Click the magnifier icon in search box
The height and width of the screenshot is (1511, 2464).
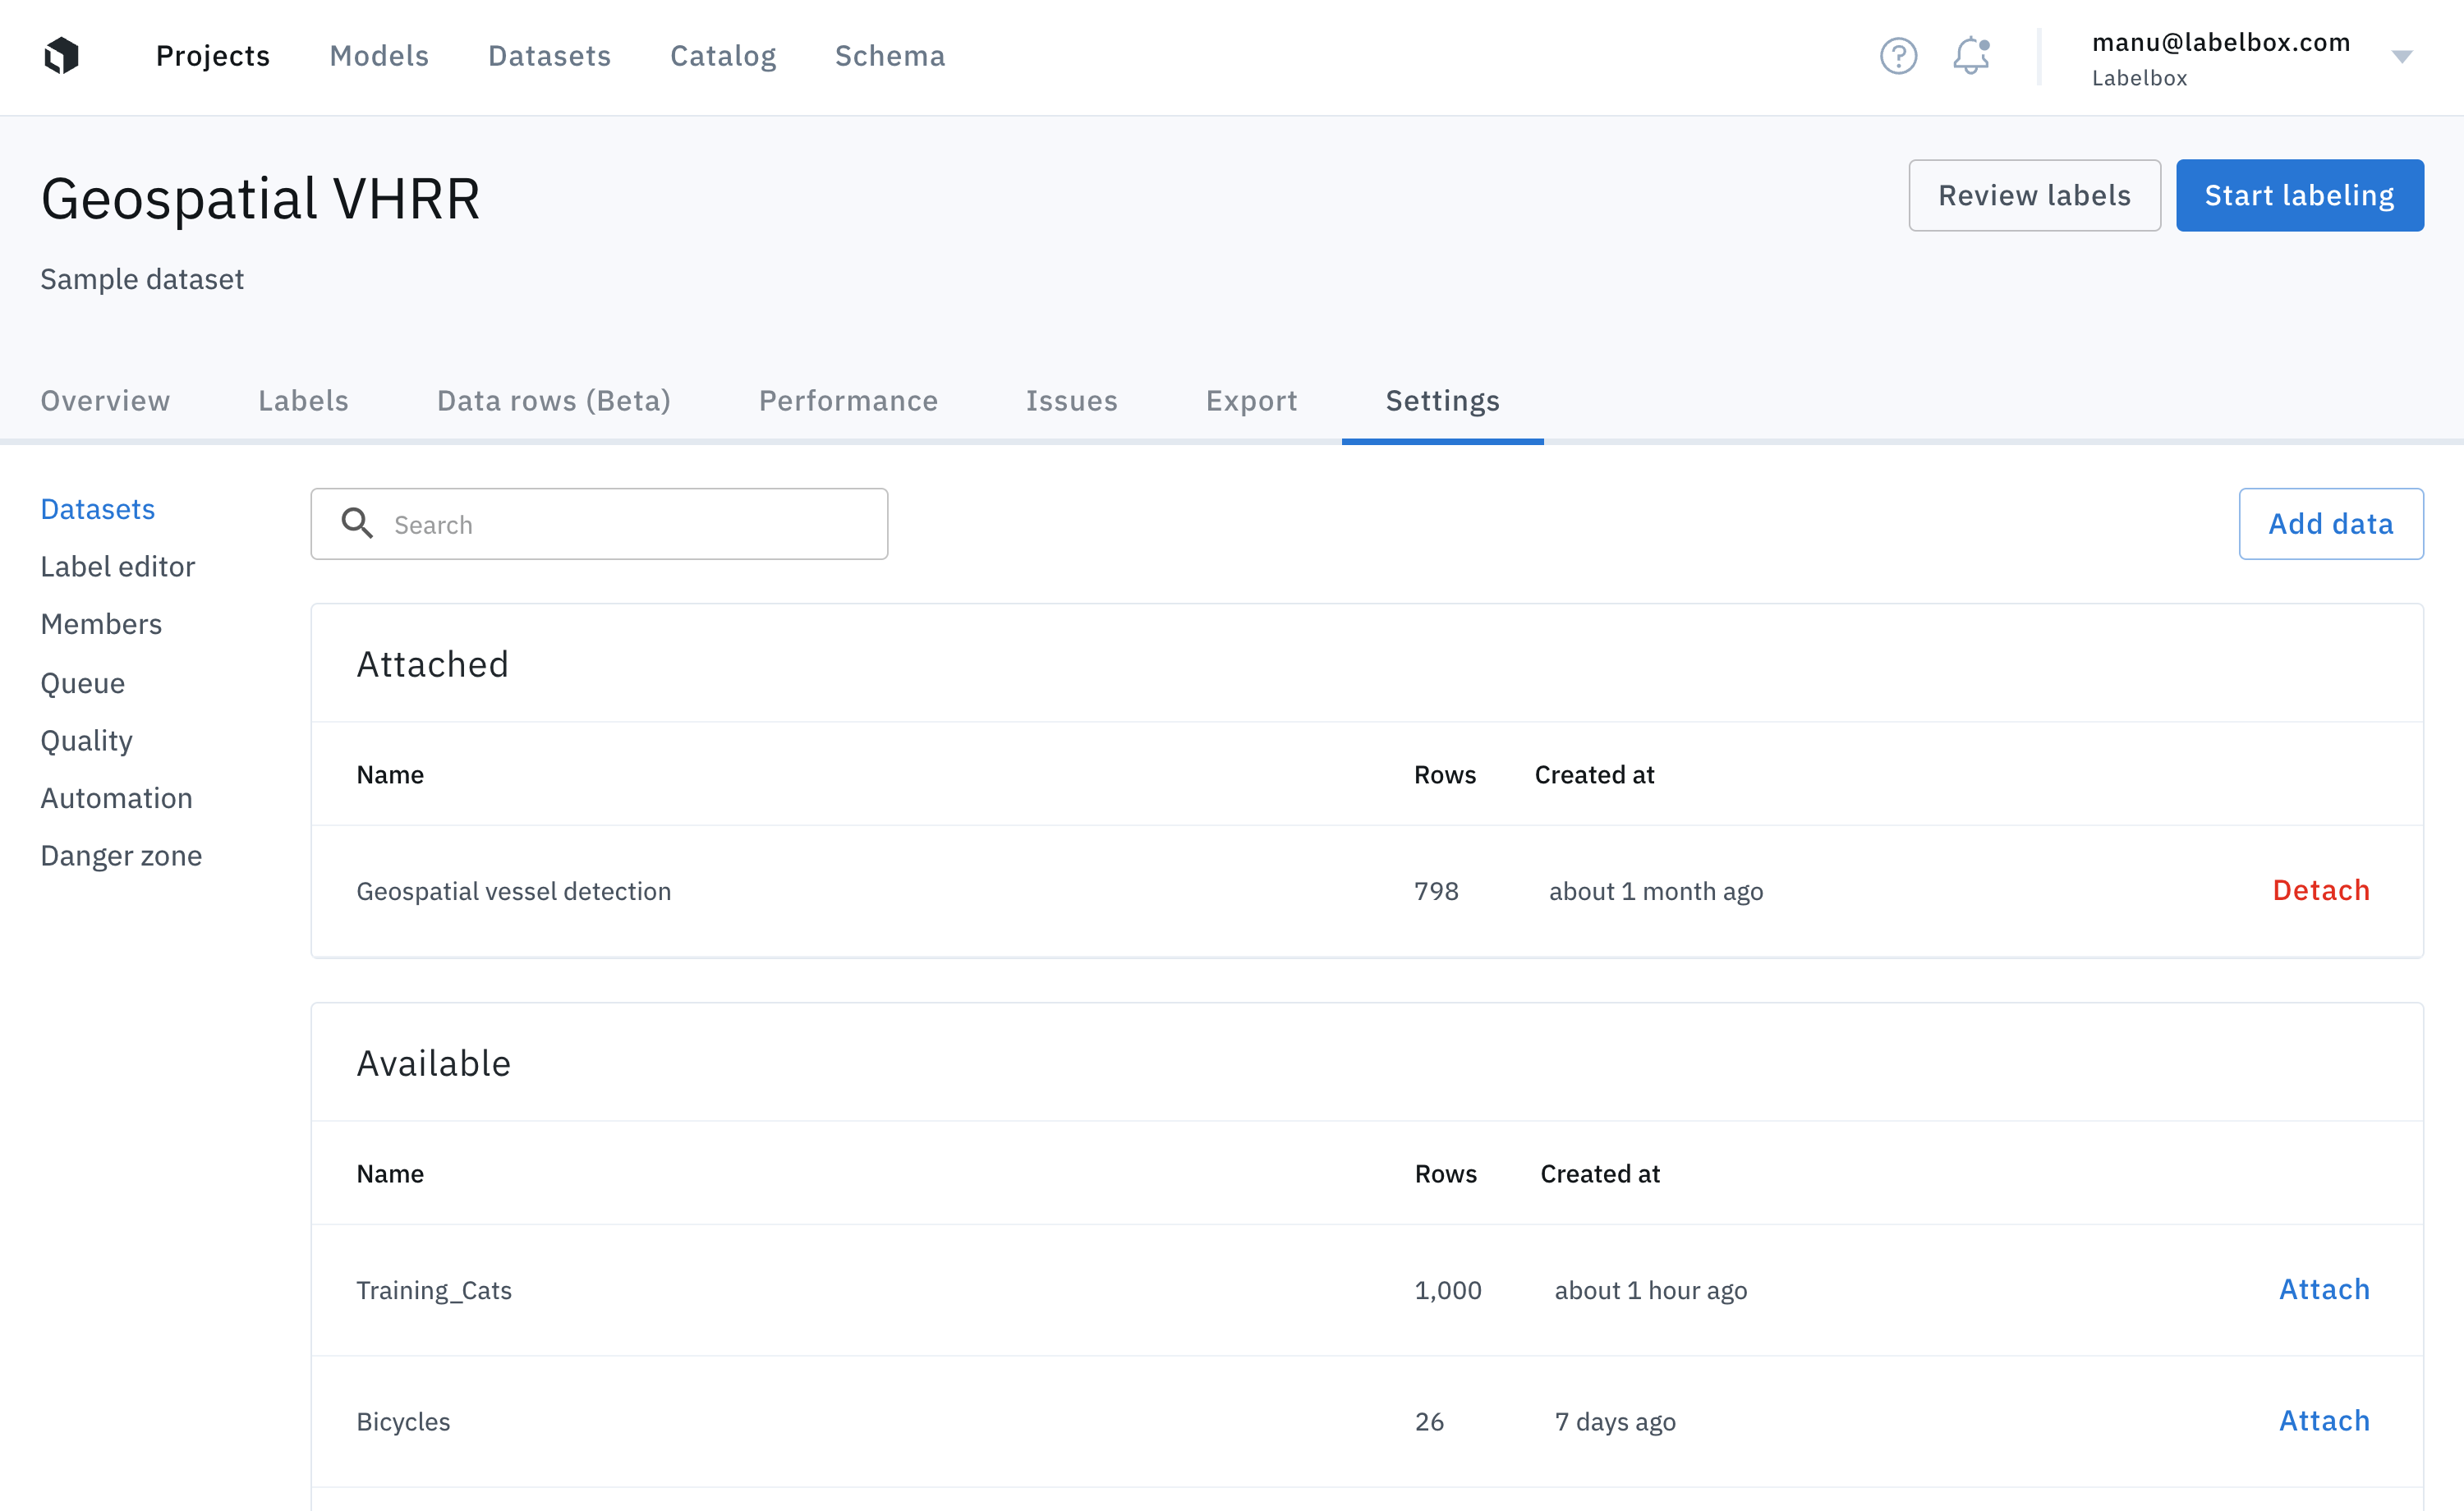(357, 523)
